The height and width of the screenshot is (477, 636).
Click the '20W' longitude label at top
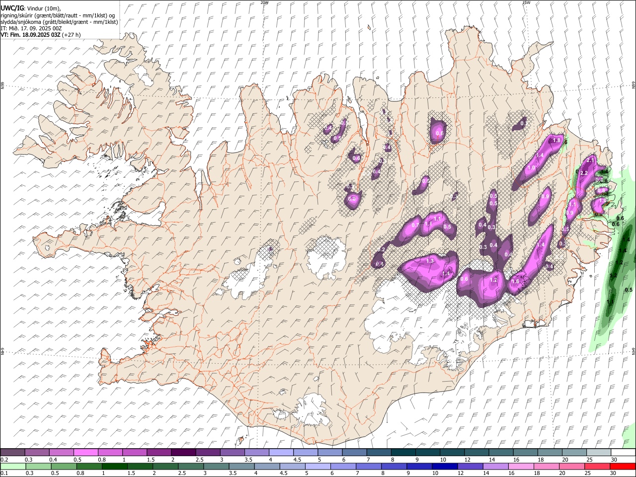coord(264,2)
